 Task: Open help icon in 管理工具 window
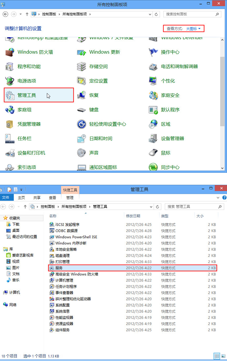tap(224, 198)
